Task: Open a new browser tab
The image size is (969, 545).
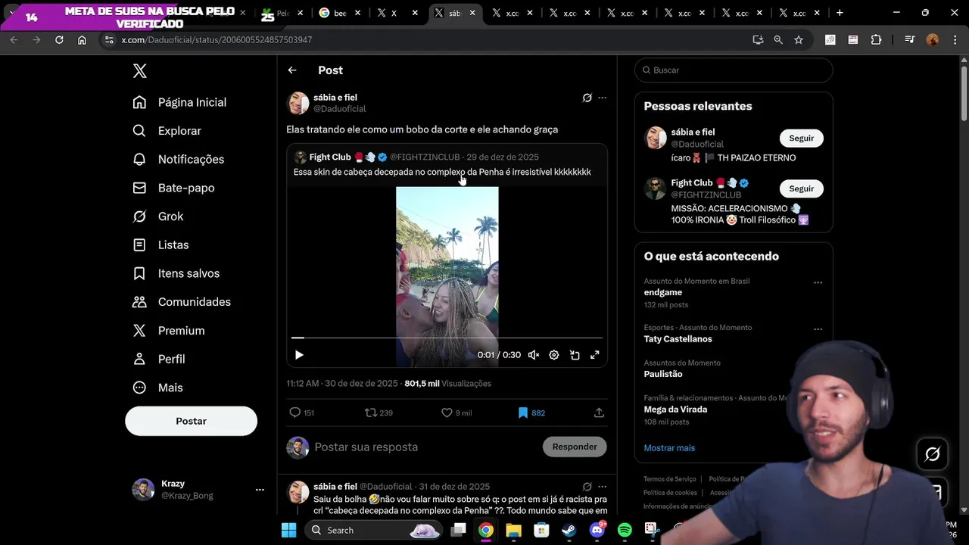Action: 840,13
